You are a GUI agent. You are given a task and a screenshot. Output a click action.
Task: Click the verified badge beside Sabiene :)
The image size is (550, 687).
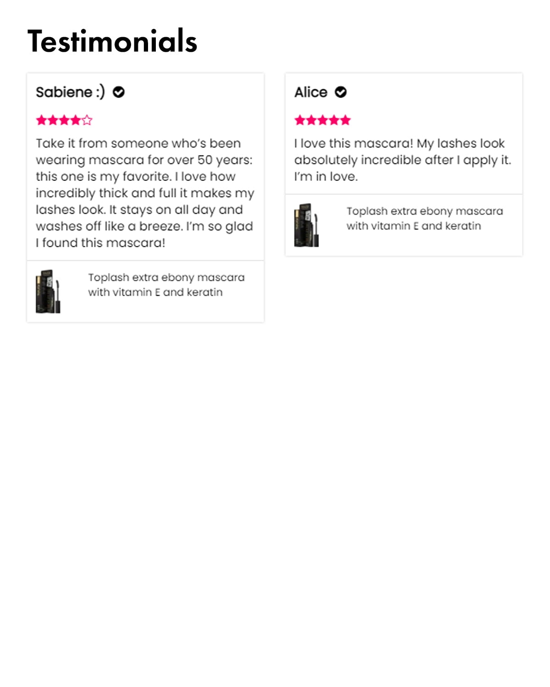point(119,93)
